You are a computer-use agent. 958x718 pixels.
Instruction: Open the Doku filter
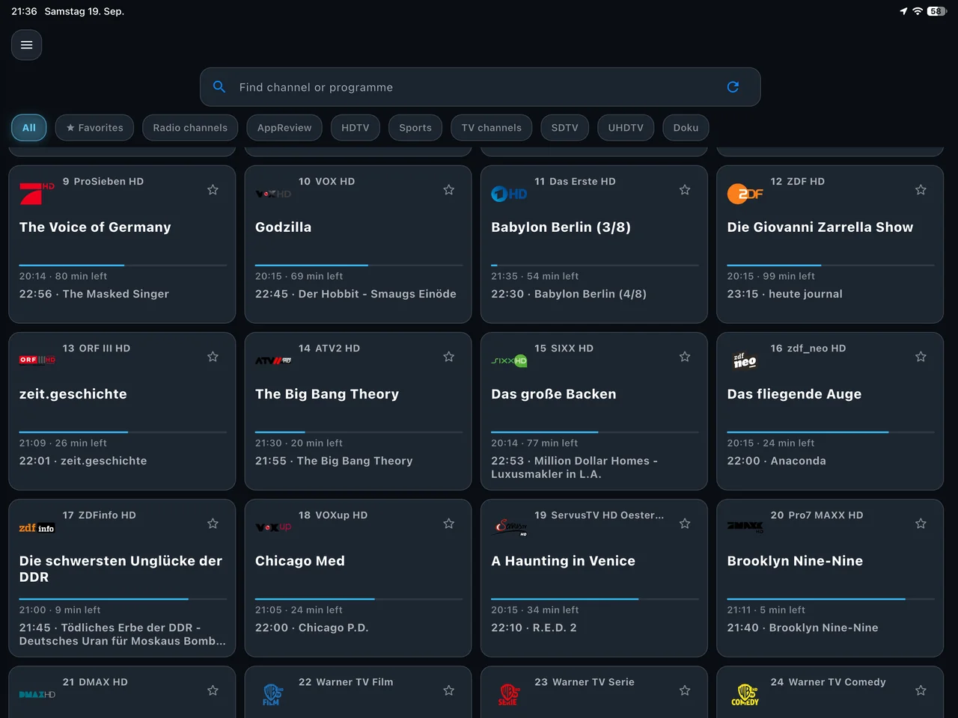(x=686, y=128)
